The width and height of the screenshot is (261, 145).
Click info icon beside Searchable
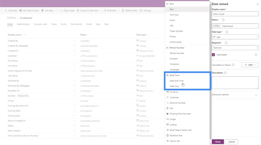[x=256, y=55]
